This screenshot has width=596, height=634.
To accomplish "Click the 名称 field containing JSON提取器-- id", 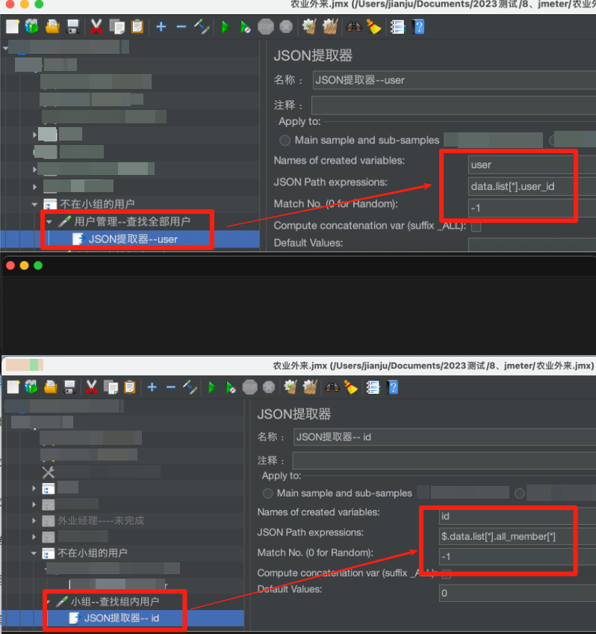I will coord(444,437).
